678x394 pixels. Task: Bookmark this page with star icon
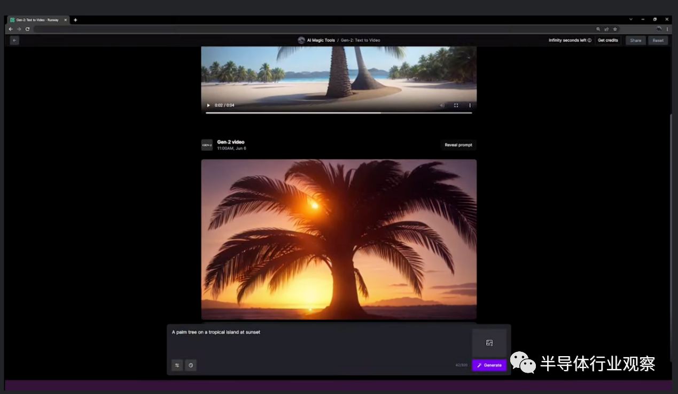point(615,29)
